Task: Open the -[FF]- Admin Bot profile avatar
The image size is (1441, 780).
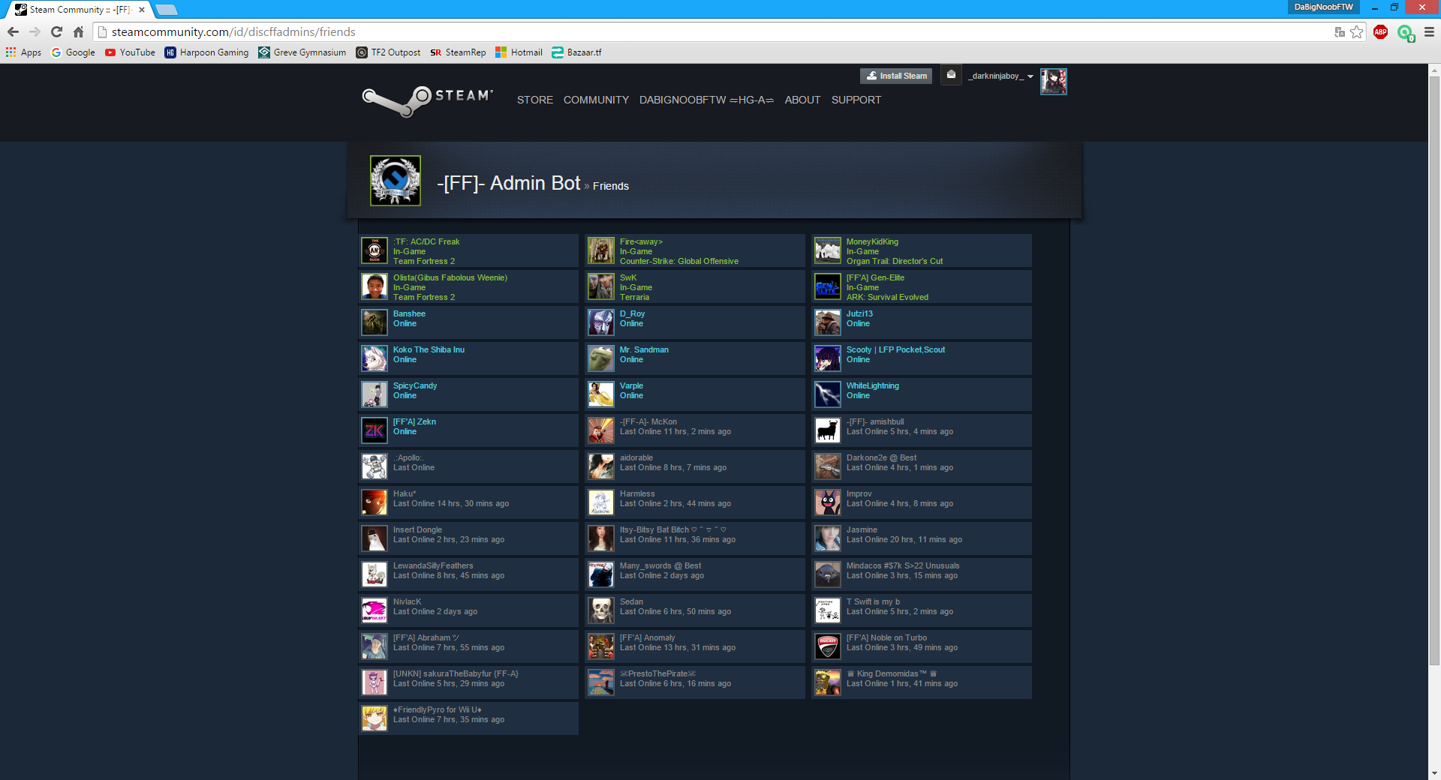Action: coord(396,181)
